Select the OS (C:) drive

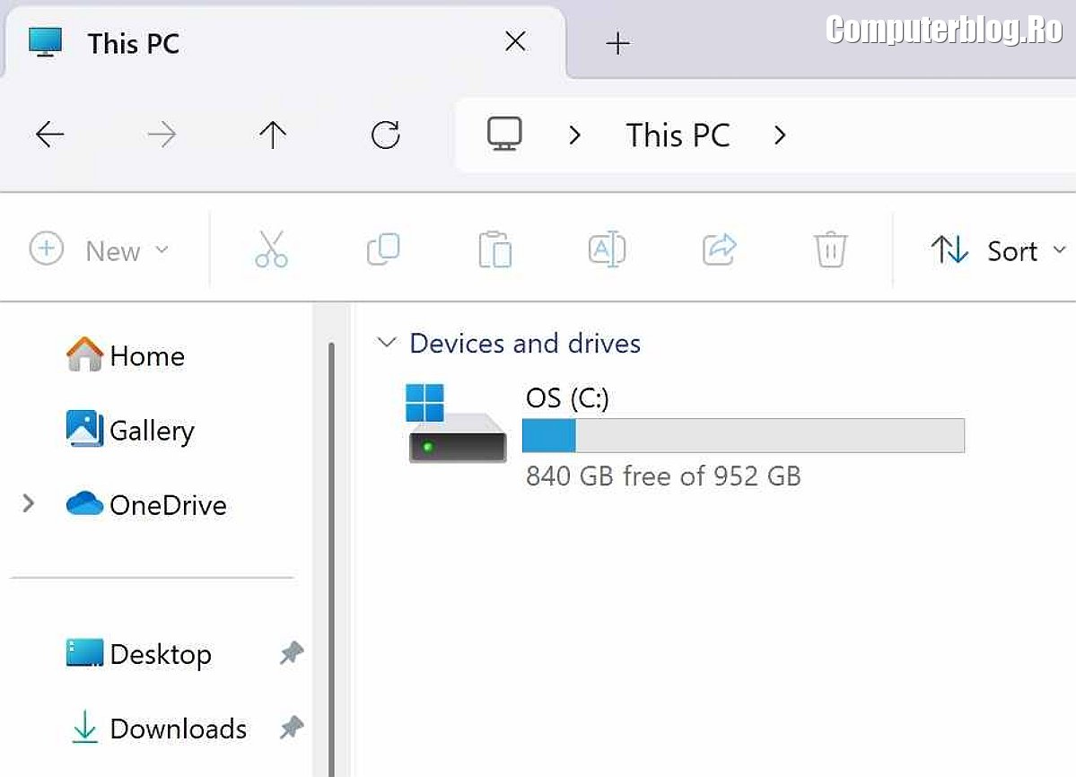click(x=566, y=397)
